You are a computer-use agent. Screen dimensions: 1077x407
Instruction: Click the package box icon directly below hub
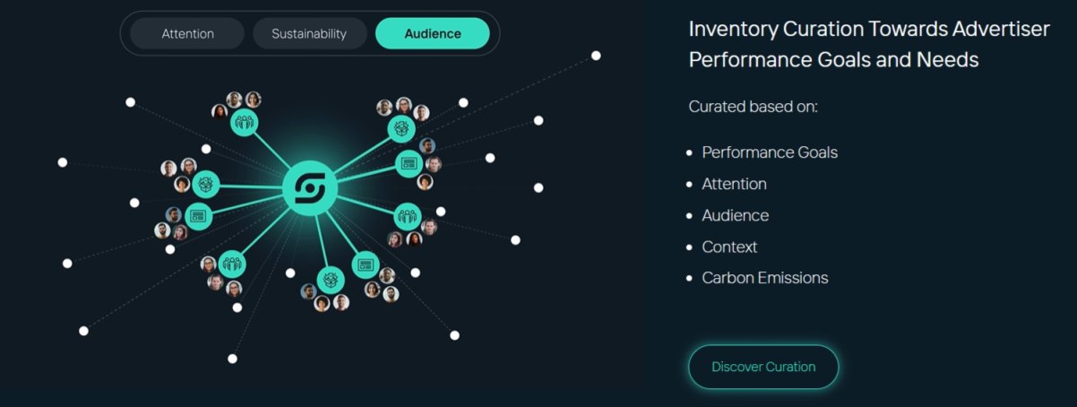[x=330, y=281]
